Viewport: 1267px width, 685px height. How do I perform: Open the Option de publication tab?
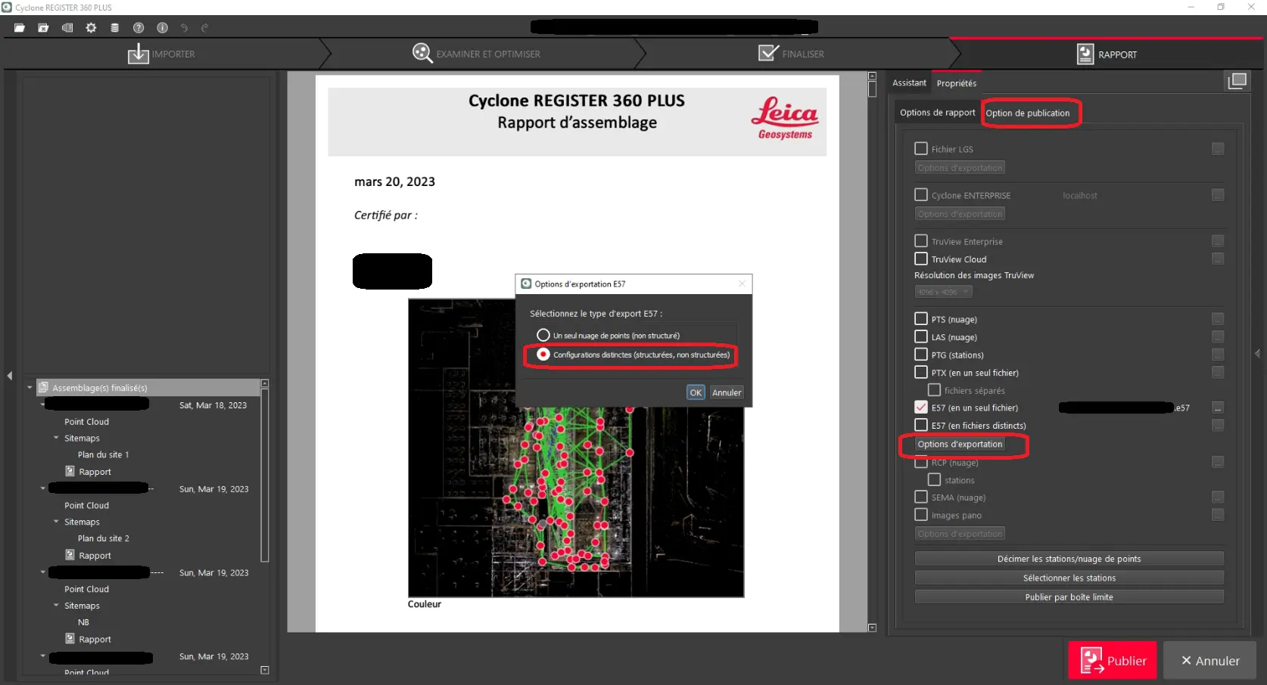[x=1028, y=113]
